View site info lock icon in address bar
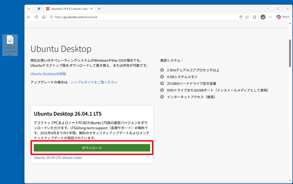The image size is (293, 184). pyautogui.click(x=51, y=17)
